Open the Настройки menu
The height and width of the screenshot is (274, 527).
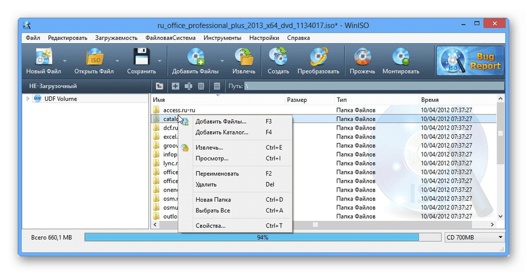[264, 38]
